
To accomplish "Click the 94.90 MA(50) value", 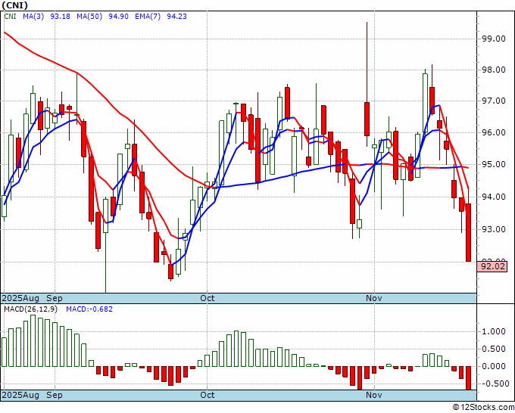I will pos(118,17).
